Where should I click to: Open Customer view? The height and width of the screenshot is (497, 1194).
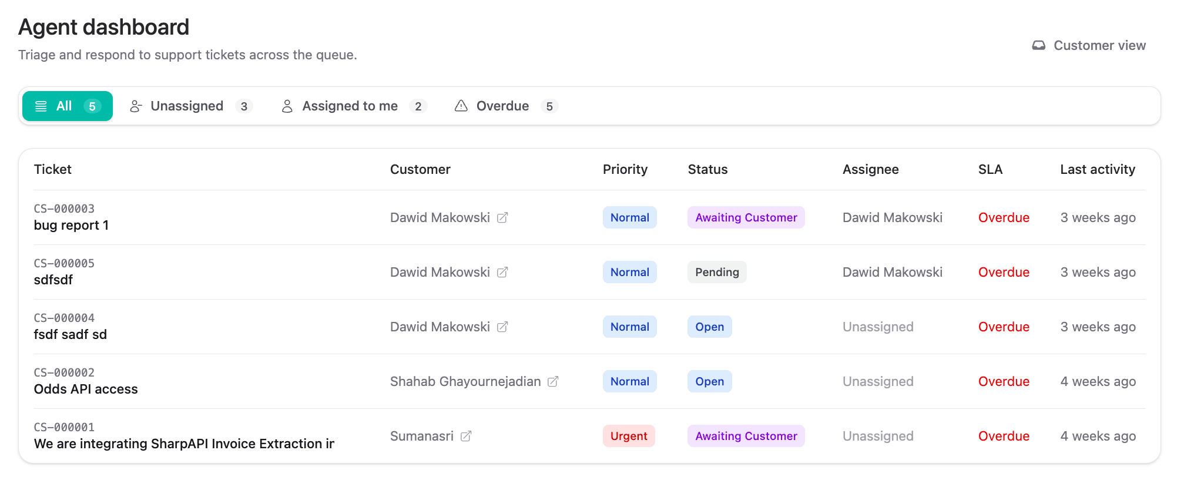[x=1089, y=46]
